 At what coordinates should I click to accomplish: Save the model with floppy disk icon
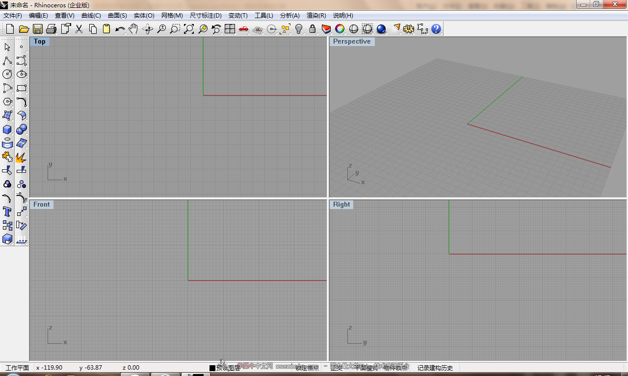pyautogui.click(x=38, y=29)
